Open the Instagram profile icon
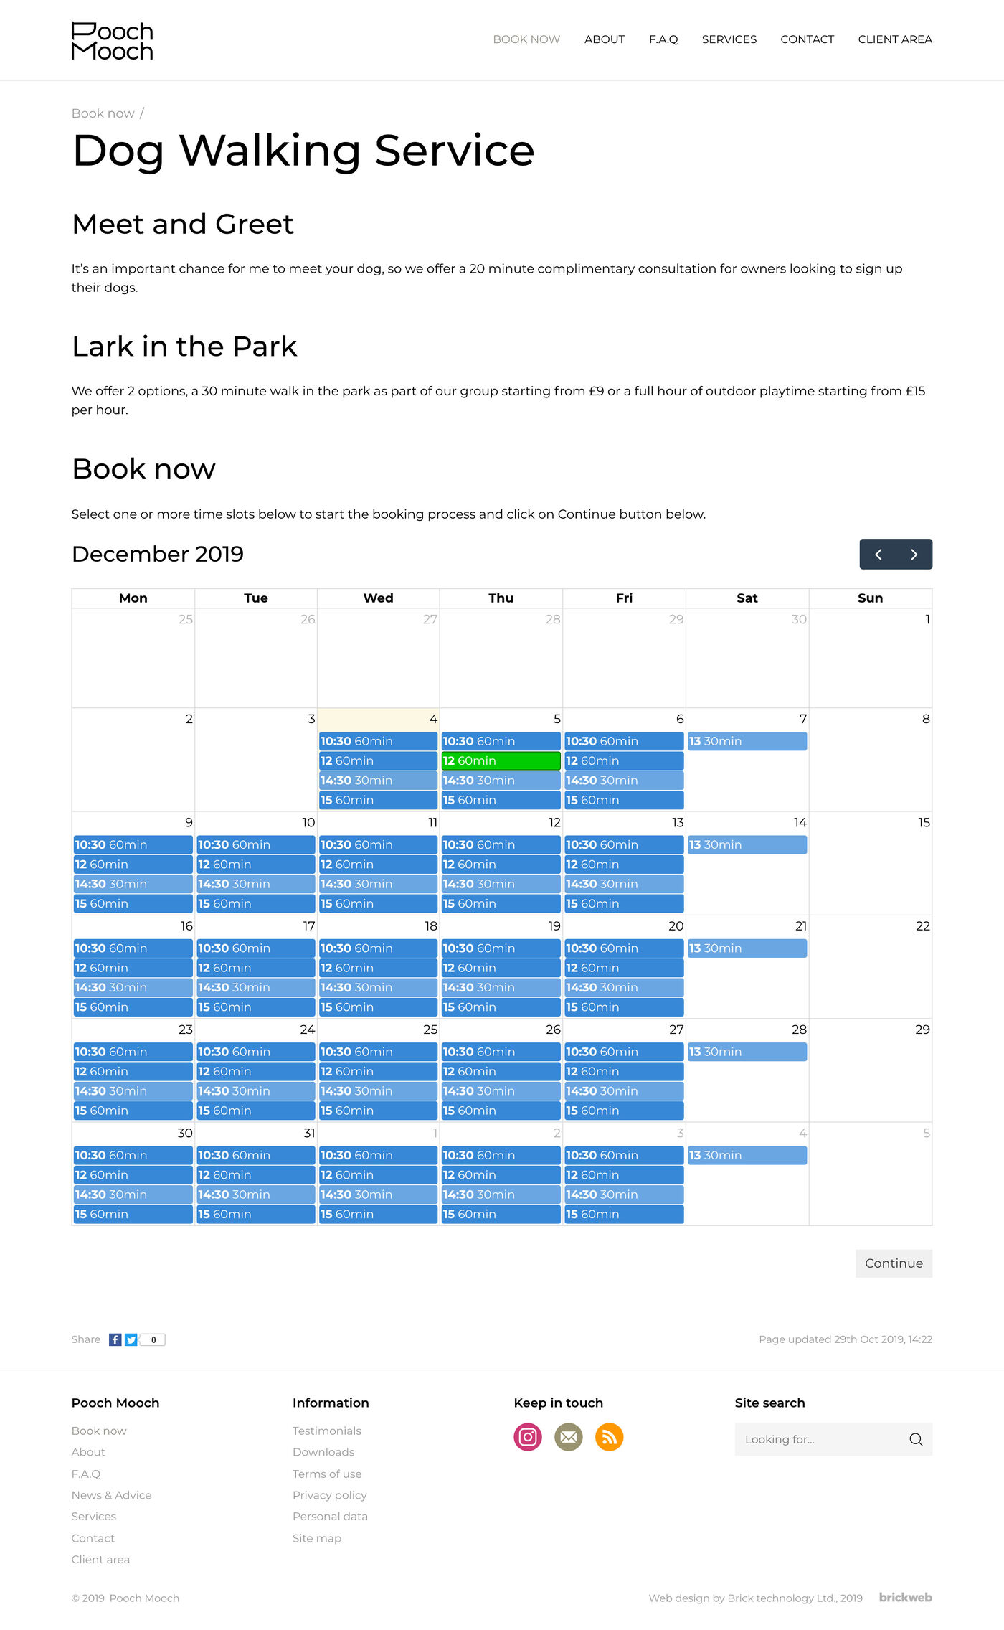Screen dimensions: 1004x1630 (x=528, y=1437)
